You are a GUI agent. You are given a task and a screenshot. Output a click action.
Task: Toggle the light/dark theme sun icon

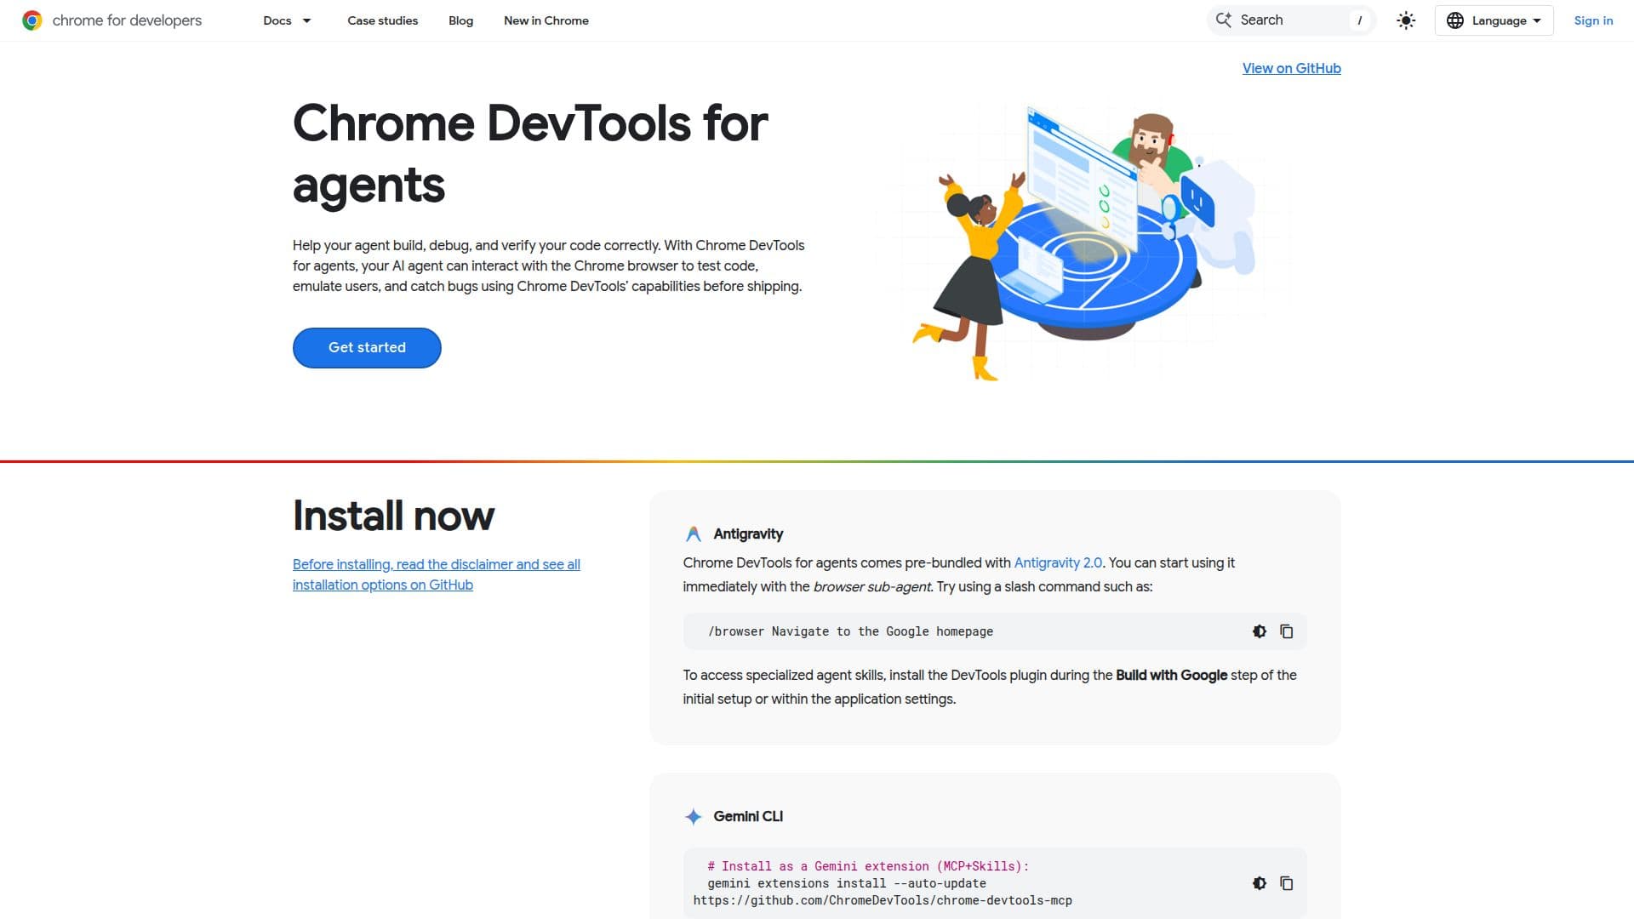(x=1406, y=20)
